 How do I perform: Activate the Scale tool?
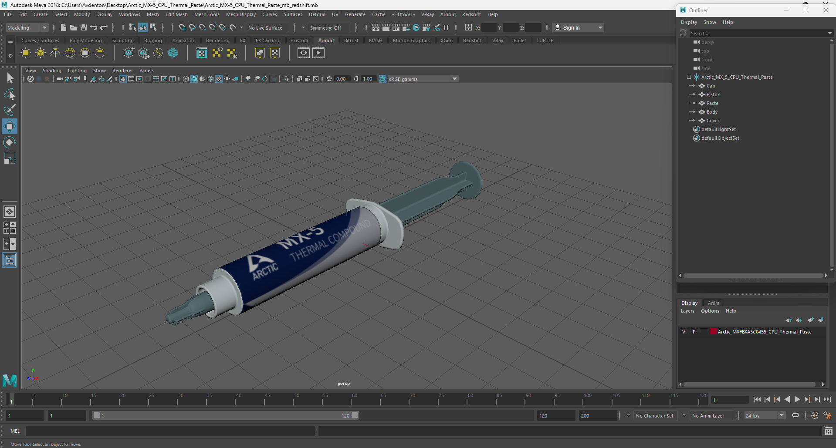[10, 158]
